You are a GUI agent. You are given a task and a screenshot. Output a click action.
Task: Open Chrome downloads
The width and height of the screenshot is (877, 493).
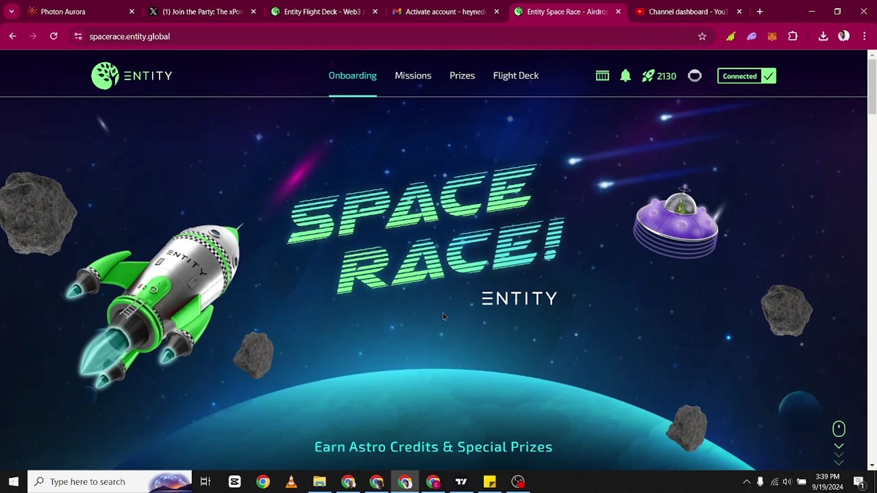pyautogui.click(x=823, y=36)
